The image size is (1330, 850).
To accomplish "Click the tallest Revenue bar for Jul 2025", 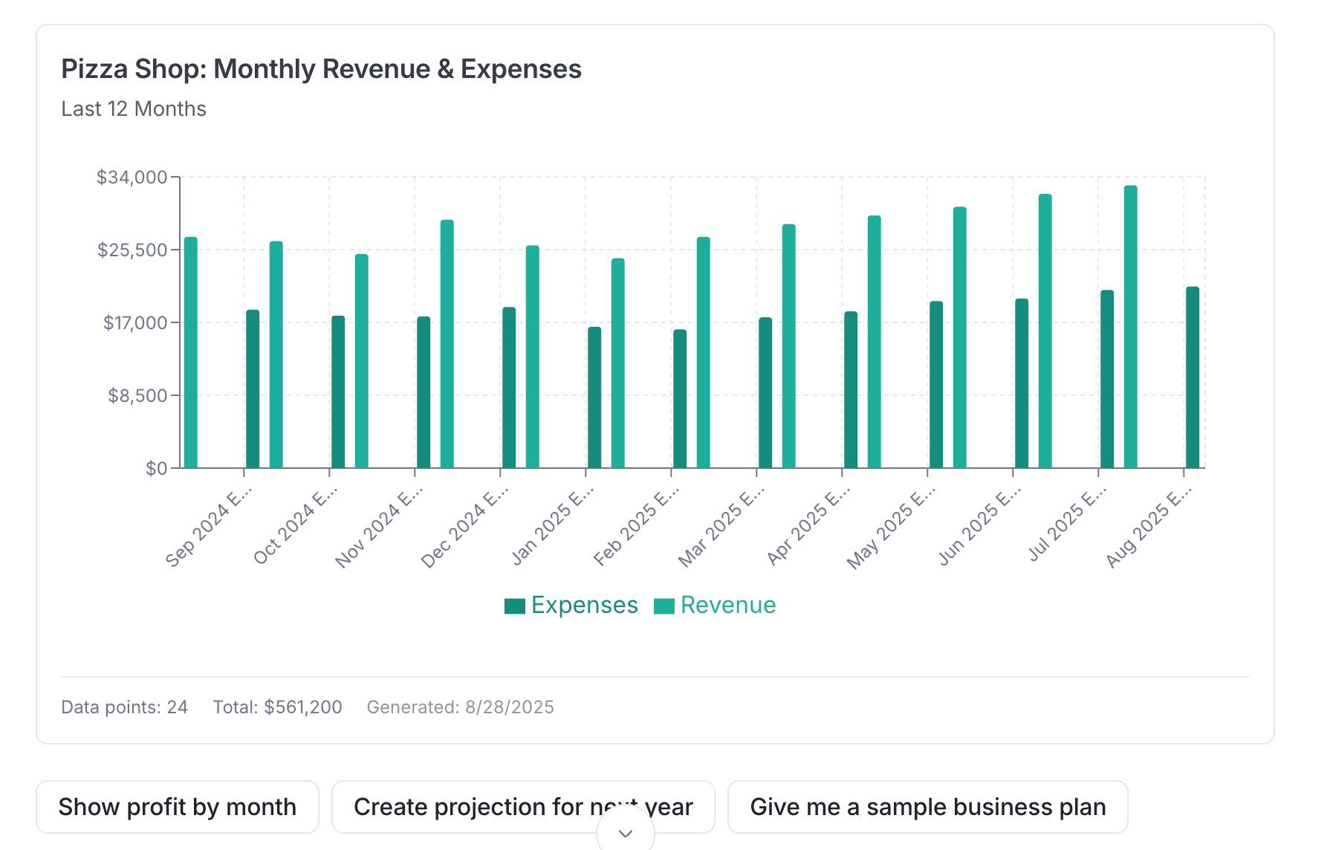I will (x=1131, y=327).
